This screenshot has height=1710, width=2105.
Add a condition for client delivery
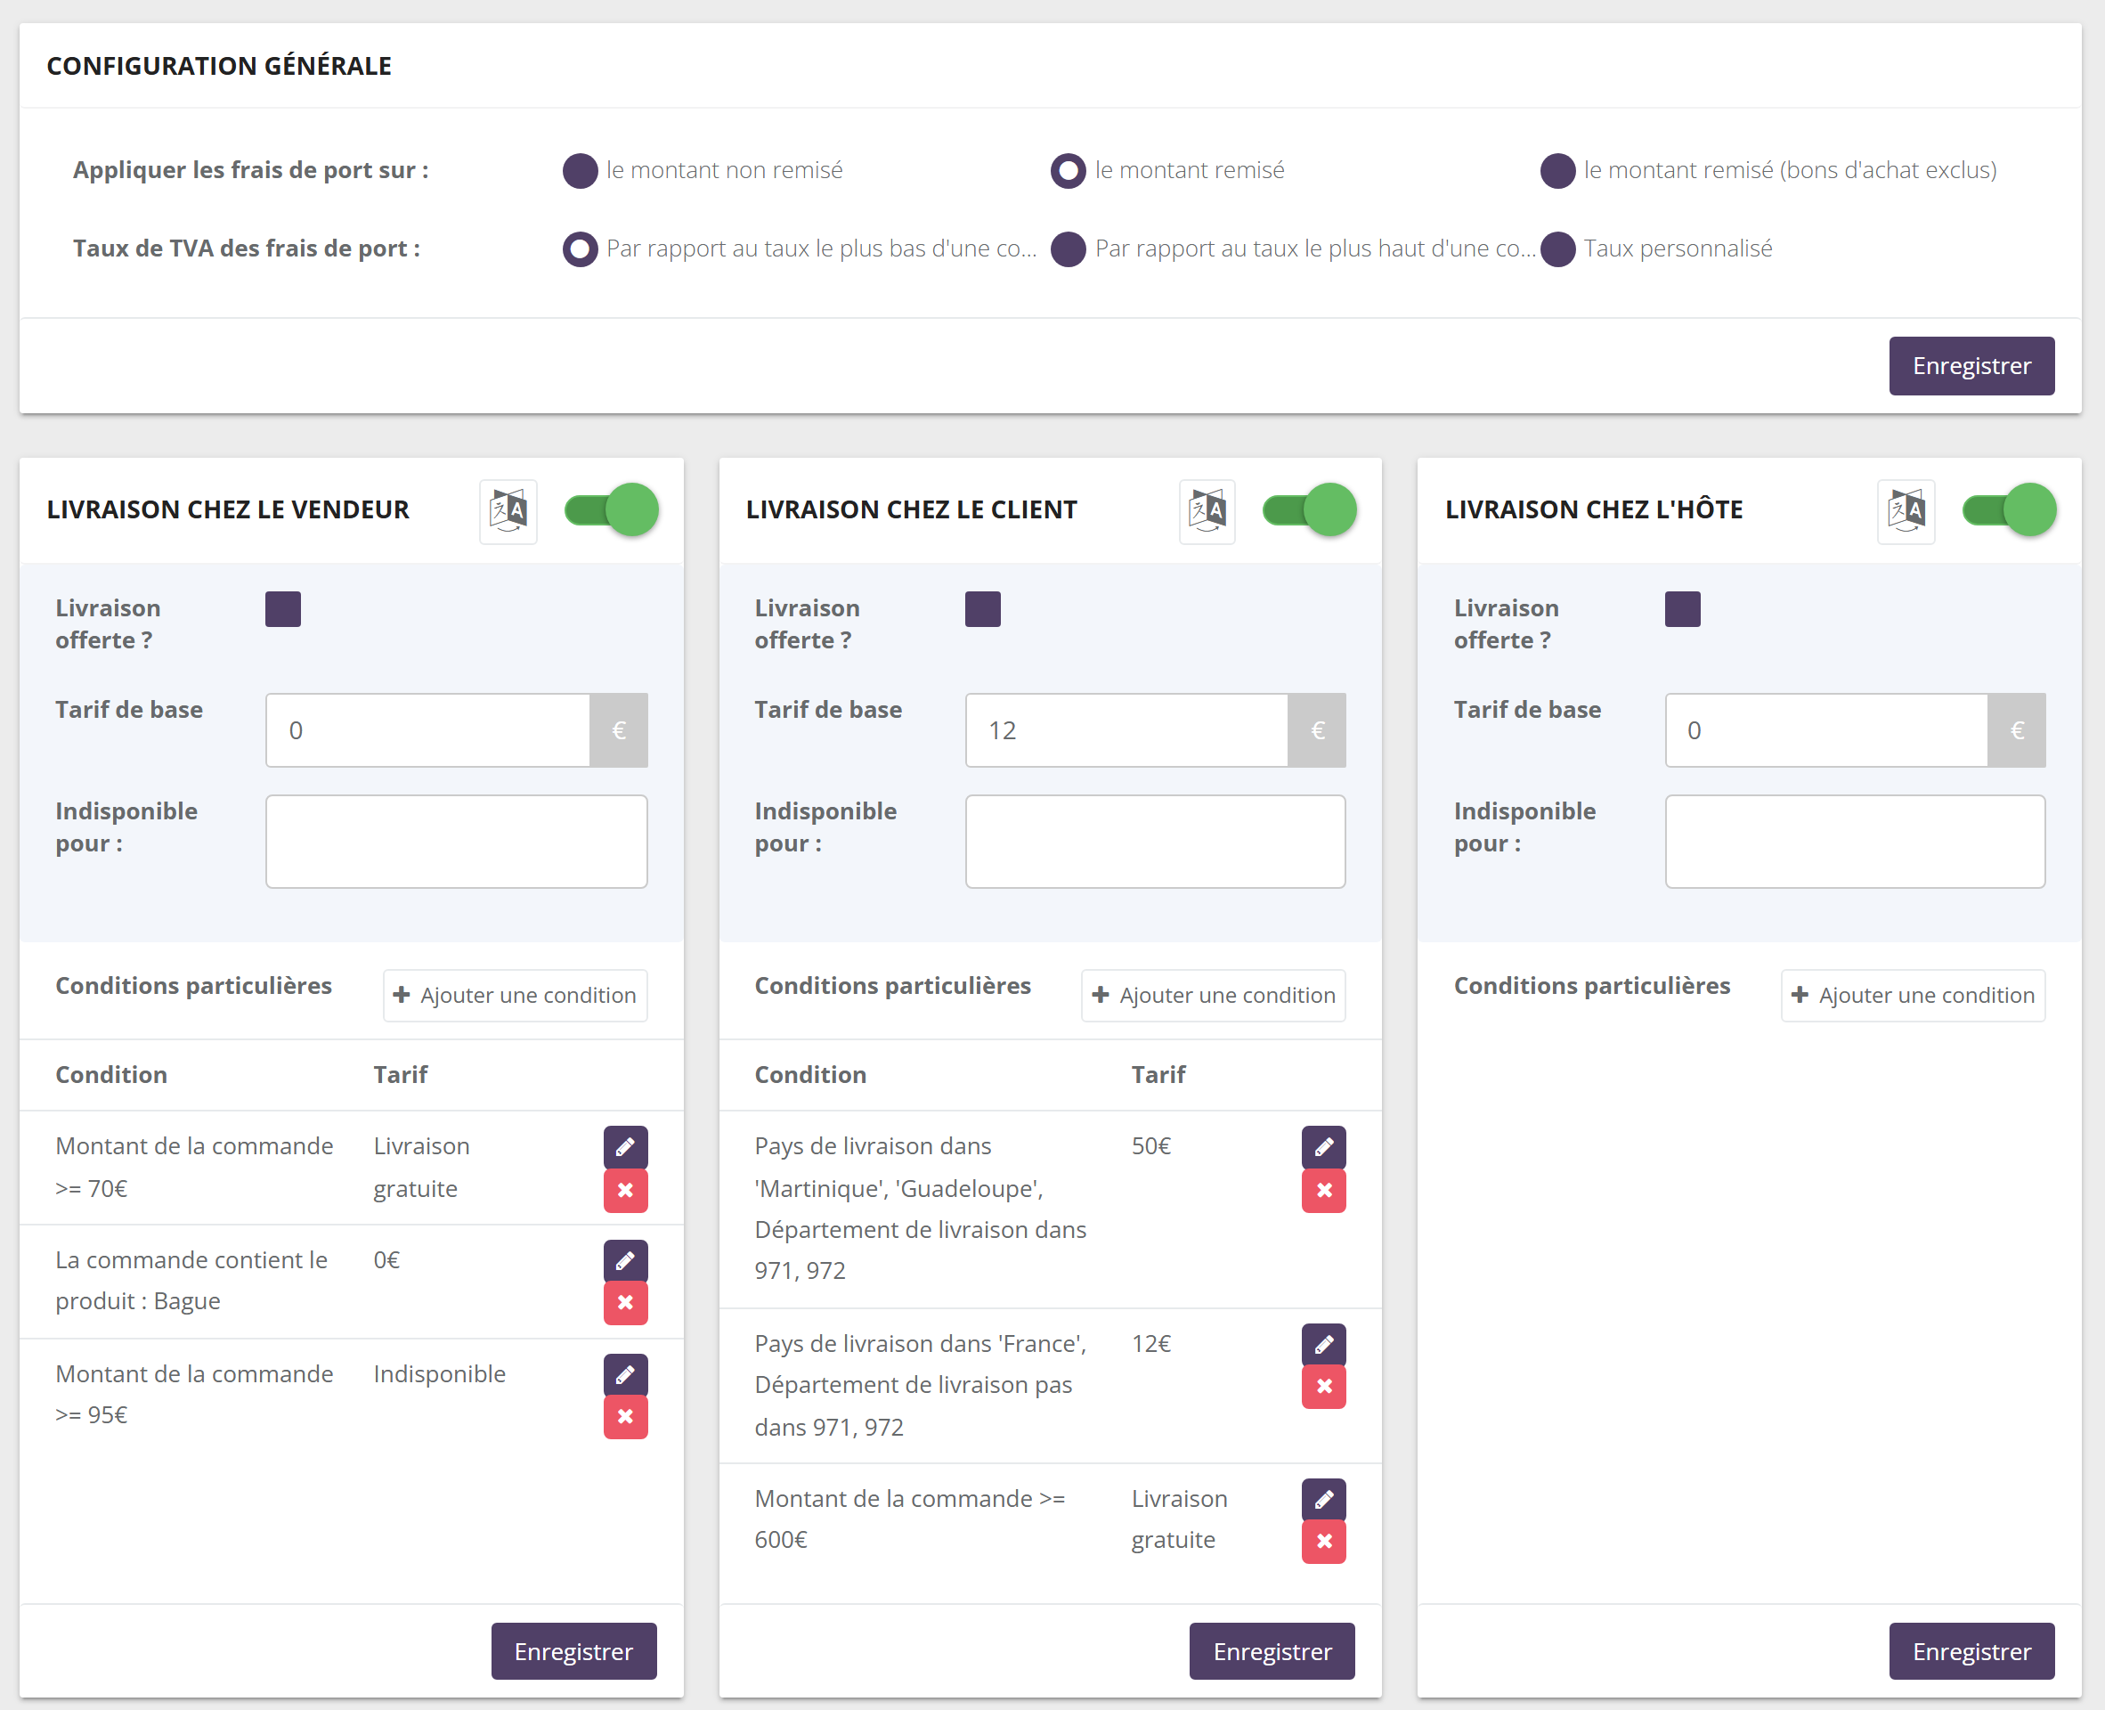pos(1213,996)
